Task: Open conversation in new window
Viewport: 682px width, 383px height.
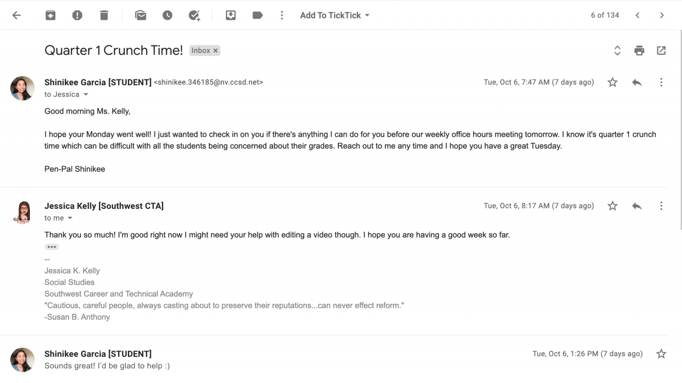Action: (x=661, y=51)
